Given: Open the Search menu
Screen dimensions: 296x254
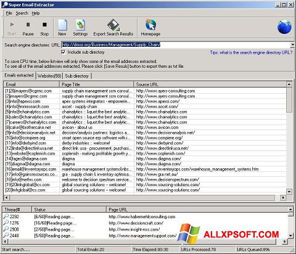Looking at the screenshot, I should 22,14.
